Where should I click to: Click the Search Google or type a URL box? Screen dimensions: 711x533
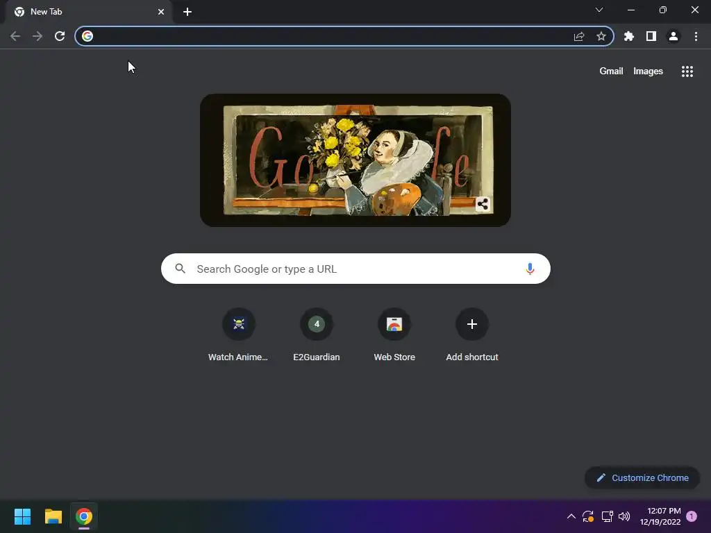click(x=355, y=269)
